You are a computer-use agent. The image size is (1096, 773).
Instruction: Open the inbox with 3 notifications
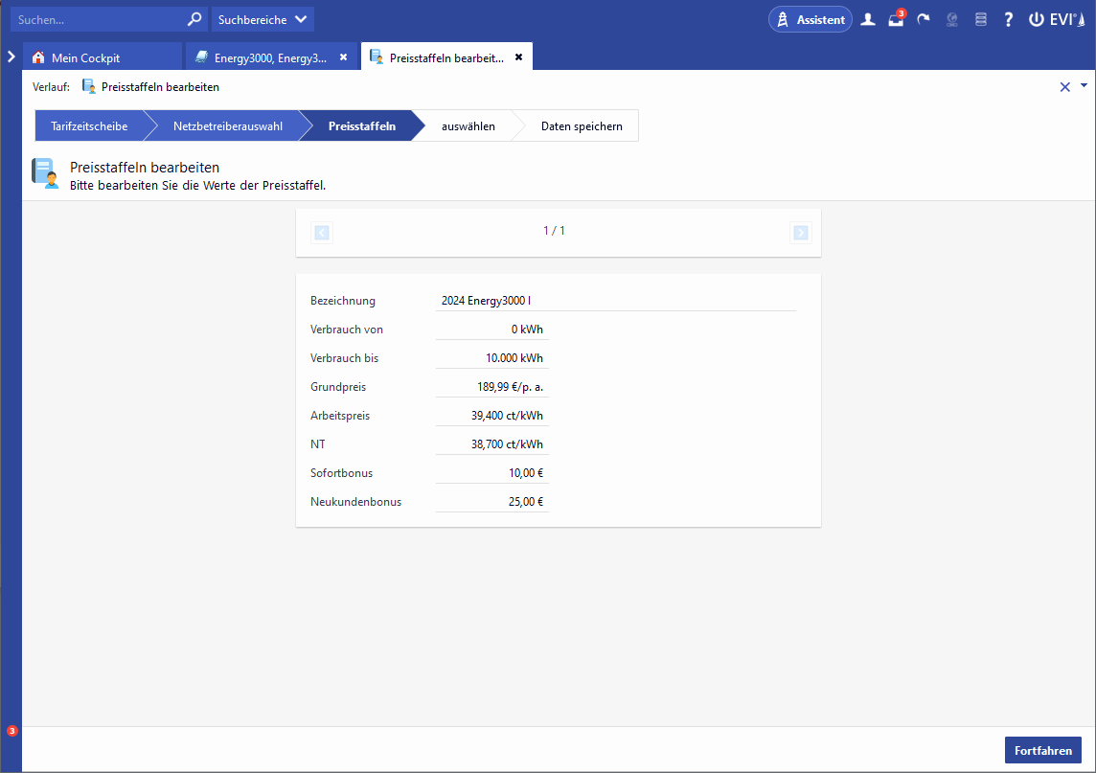click(x=896, y=19)
